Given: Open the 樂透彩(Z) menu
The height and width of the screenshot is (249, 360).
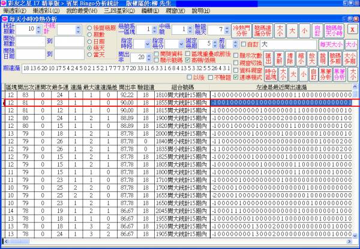Looking at the screenshot, I should (16, 11).
